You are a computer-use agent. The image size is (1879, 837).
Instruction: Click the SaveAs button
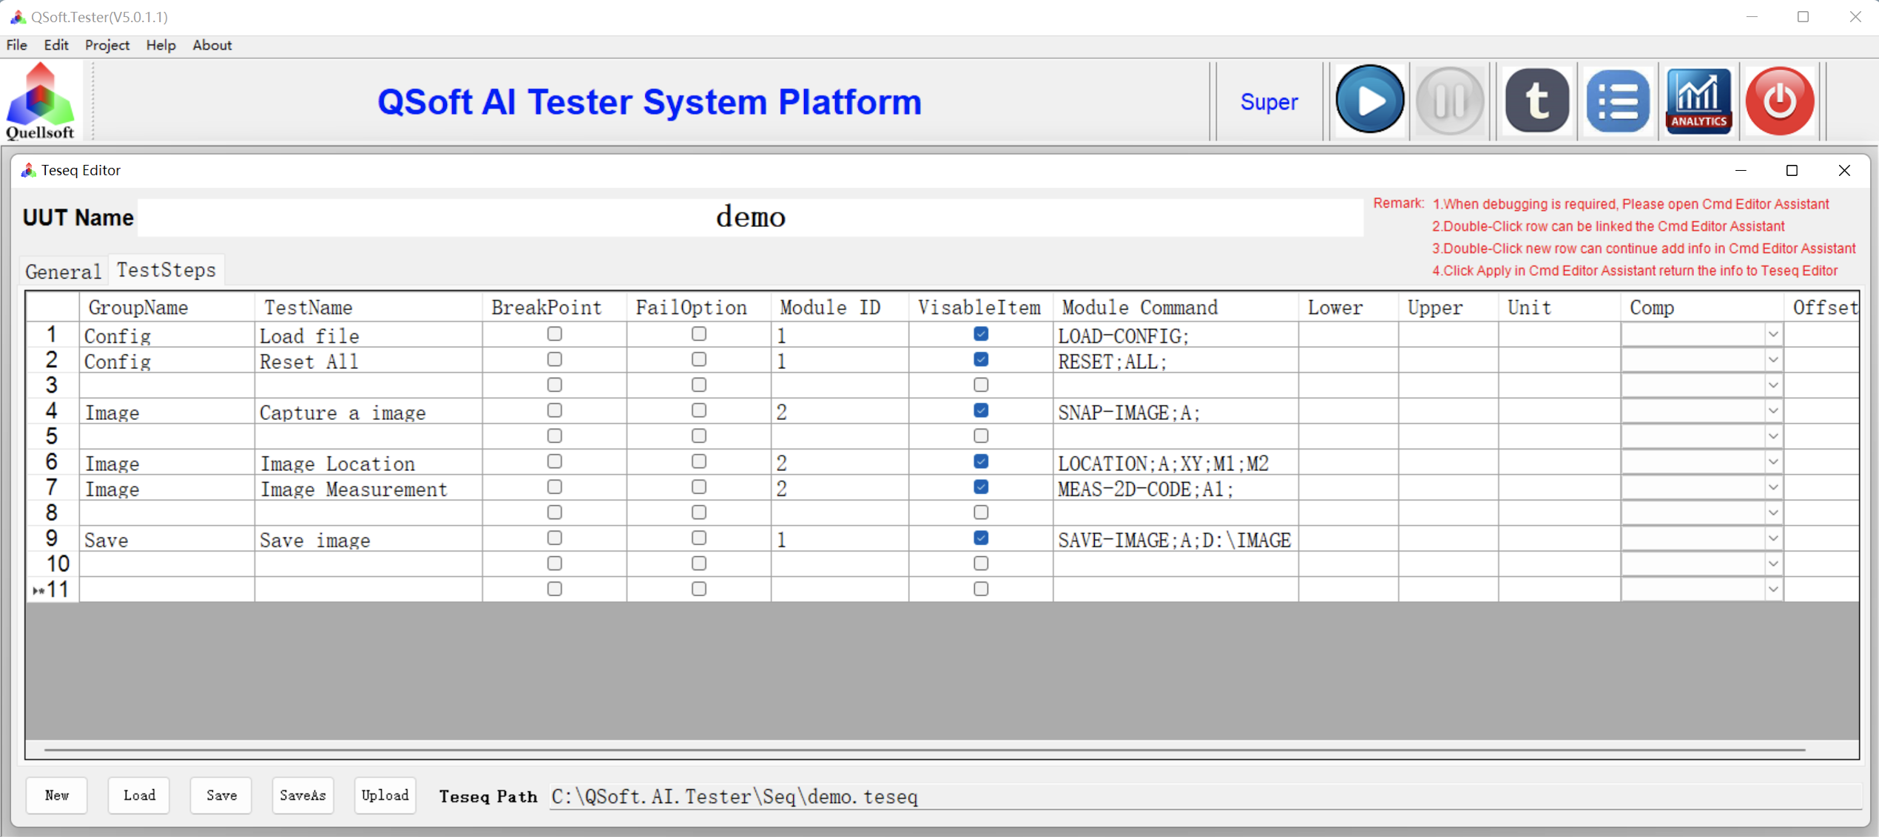303,796
